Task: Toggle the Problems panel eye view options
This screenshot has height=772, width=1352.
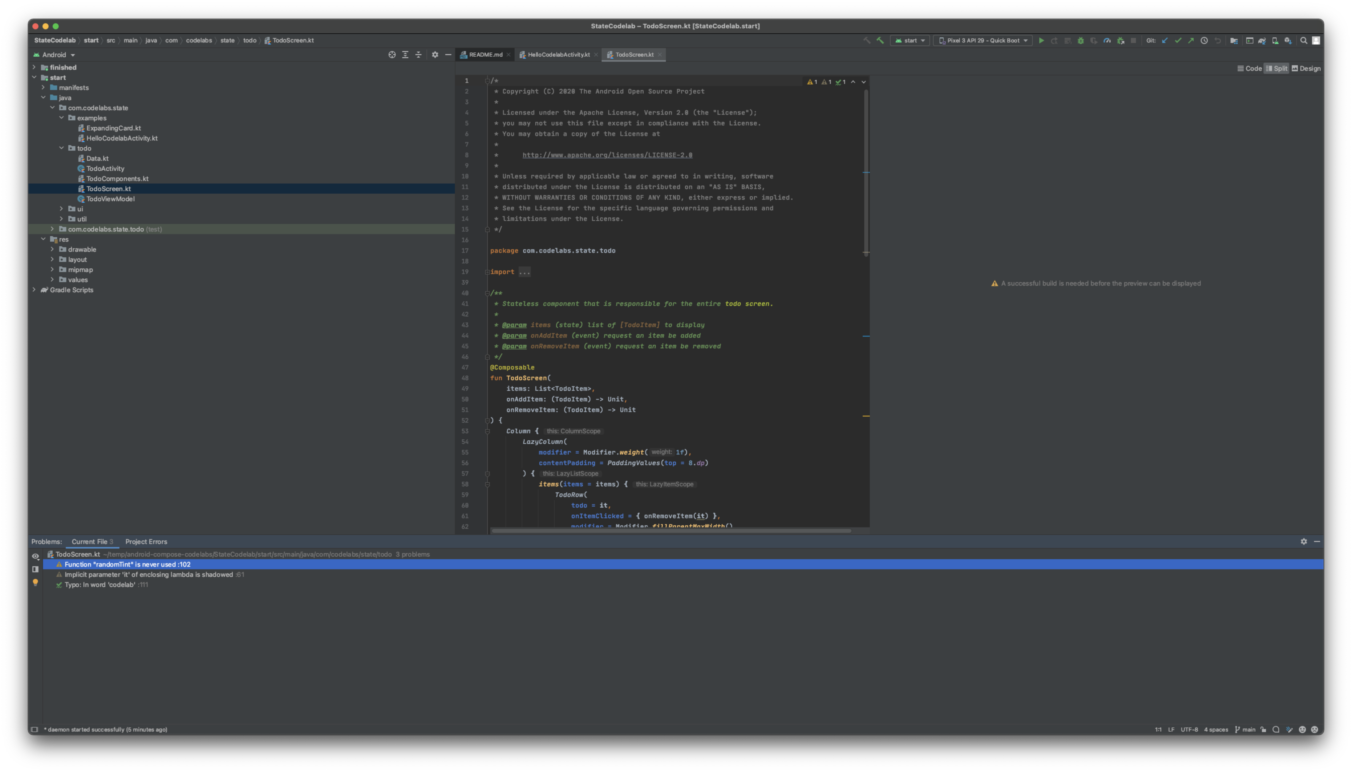Action: [x=36, y=556]
